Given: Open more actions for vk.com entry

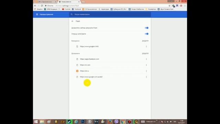Looking at the screenshot, I should tap(146, 65).
